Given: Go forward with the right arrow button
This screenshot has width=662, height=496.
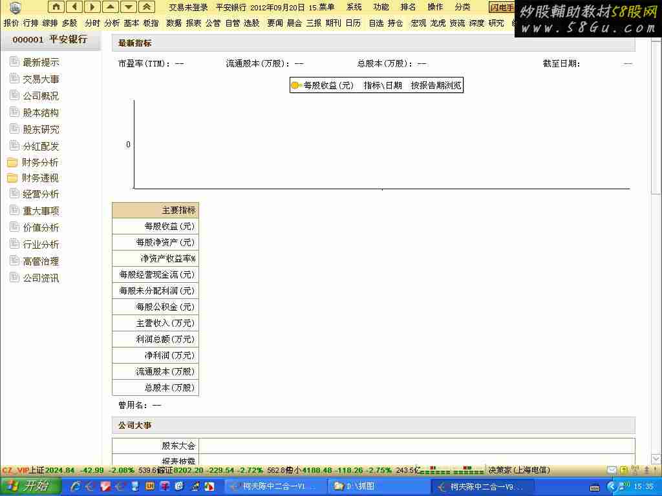Looking at the screenshot, I should point(92,6).
